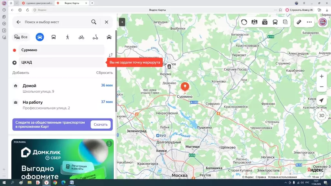Click the 'Скачать' app download button

pyautogui.click(x=101, y=124)
